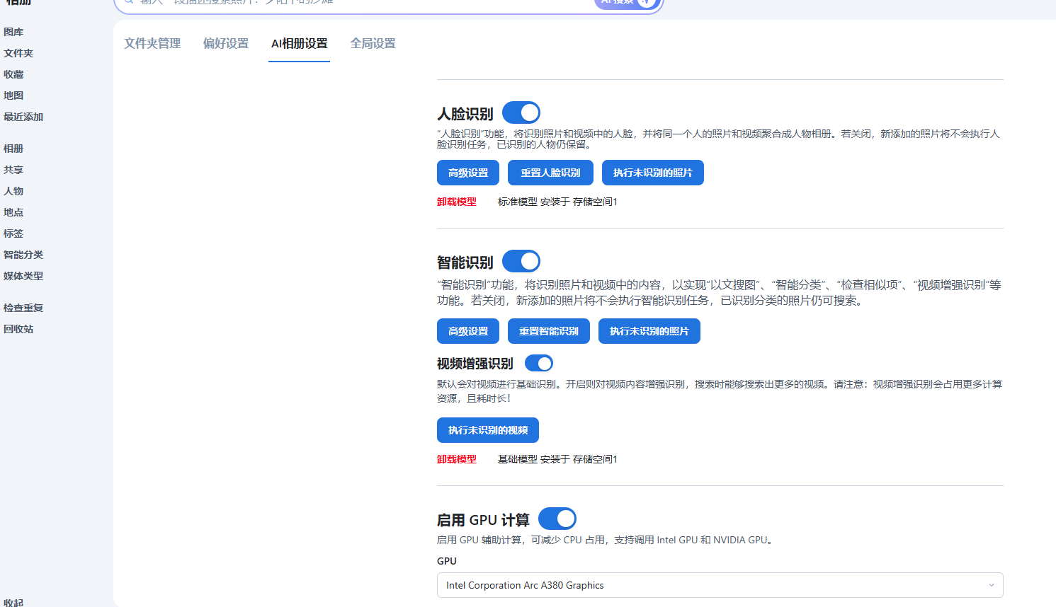Toggle the 智能识别 switch off
This screenshot has height=607, width=1056.
pyautogui.click(x=521, y=260)
